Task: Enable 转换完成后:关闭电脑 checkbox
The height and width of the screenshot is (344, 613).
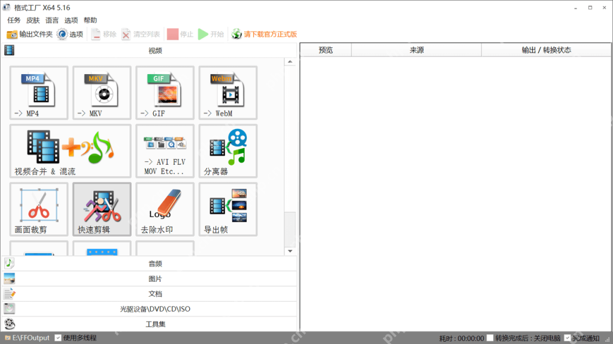Action: point(490,338)
